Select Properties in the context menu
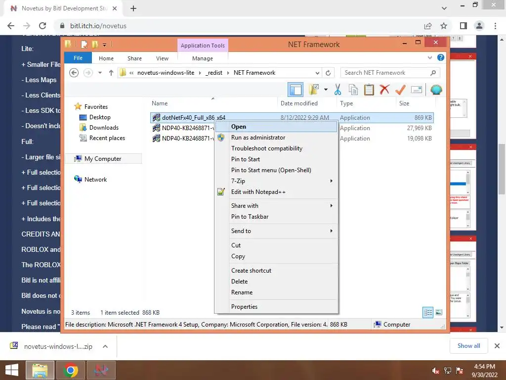This screenshot has height=380, width=506. click(276, 307)
